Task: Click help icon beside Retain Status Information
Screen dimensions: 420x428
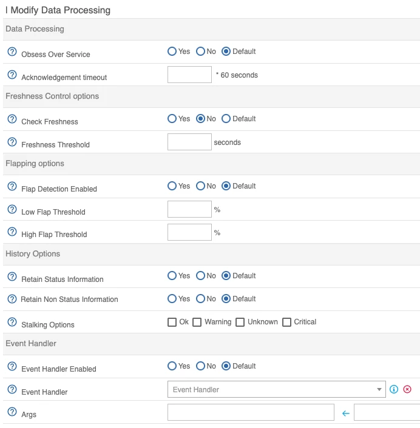Action: [x=12, y=277]
